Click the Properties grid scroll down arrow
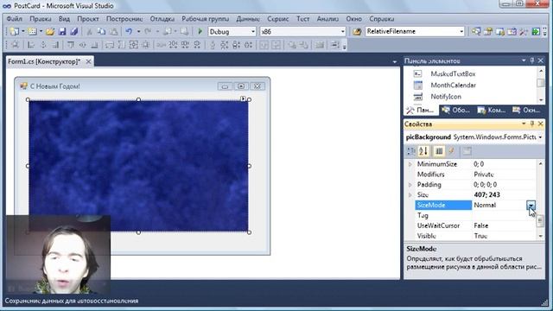The image size is (553, 311). 540,236
